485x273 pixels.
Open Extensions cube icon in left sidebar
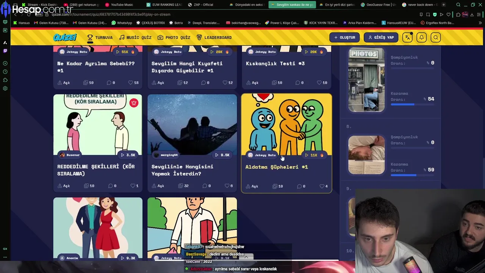click(5, 80)
